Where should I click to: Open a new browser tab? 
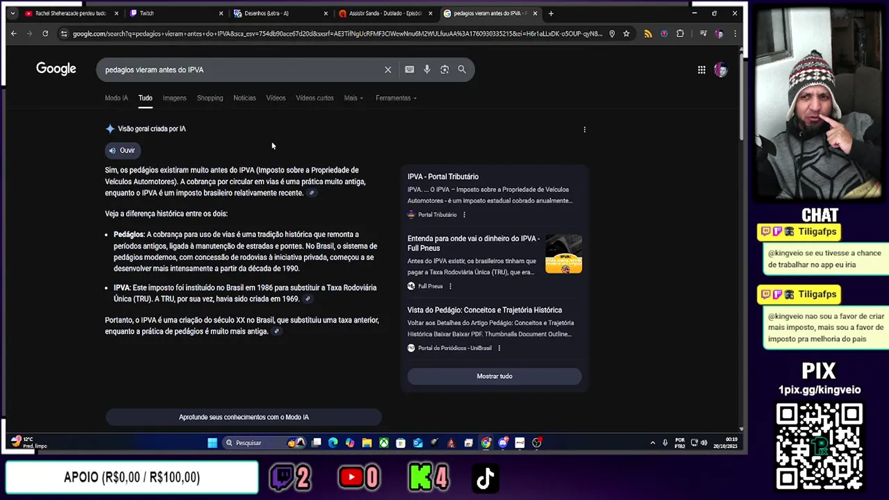coord(551,13)
